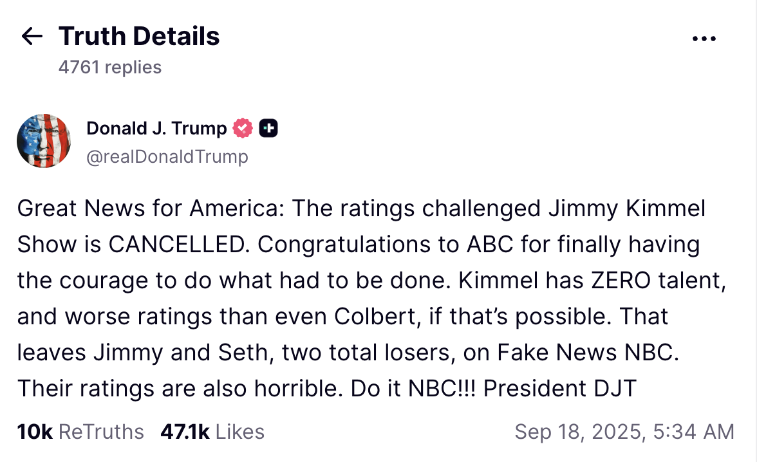Click the President DJT signature text

tap(563, 389)
